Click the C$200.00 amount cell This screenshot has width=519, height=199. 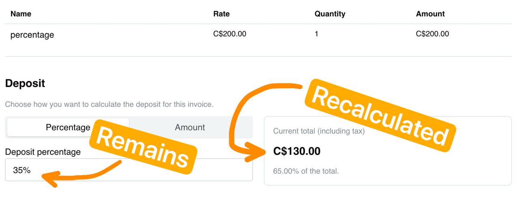(432, 34)
